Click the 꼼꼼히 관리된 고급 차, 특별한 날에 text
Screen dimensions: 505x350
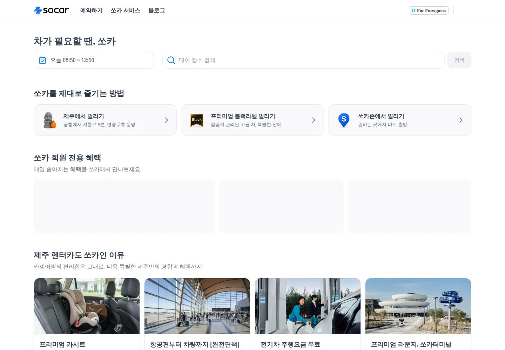point(246,125)
